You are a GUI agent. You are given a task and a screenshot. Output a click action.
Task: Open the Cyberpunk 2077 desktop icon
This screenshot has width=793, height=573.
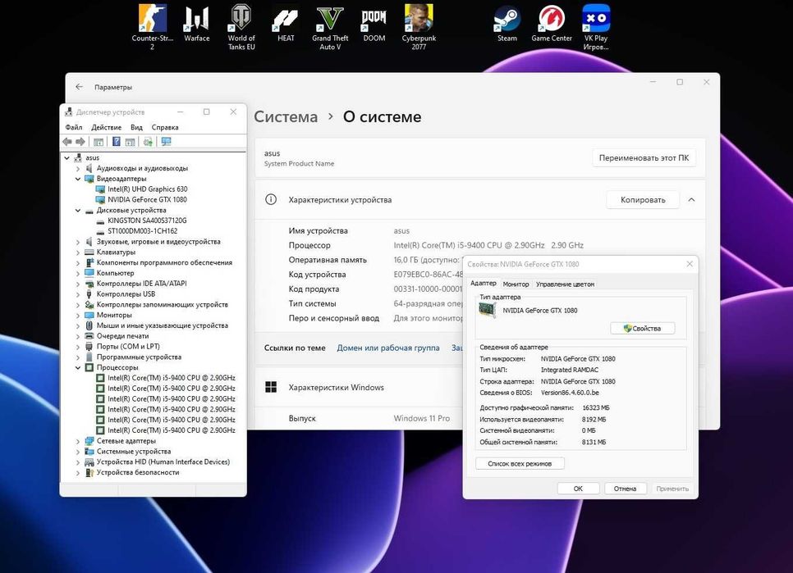tap(419, 28)
